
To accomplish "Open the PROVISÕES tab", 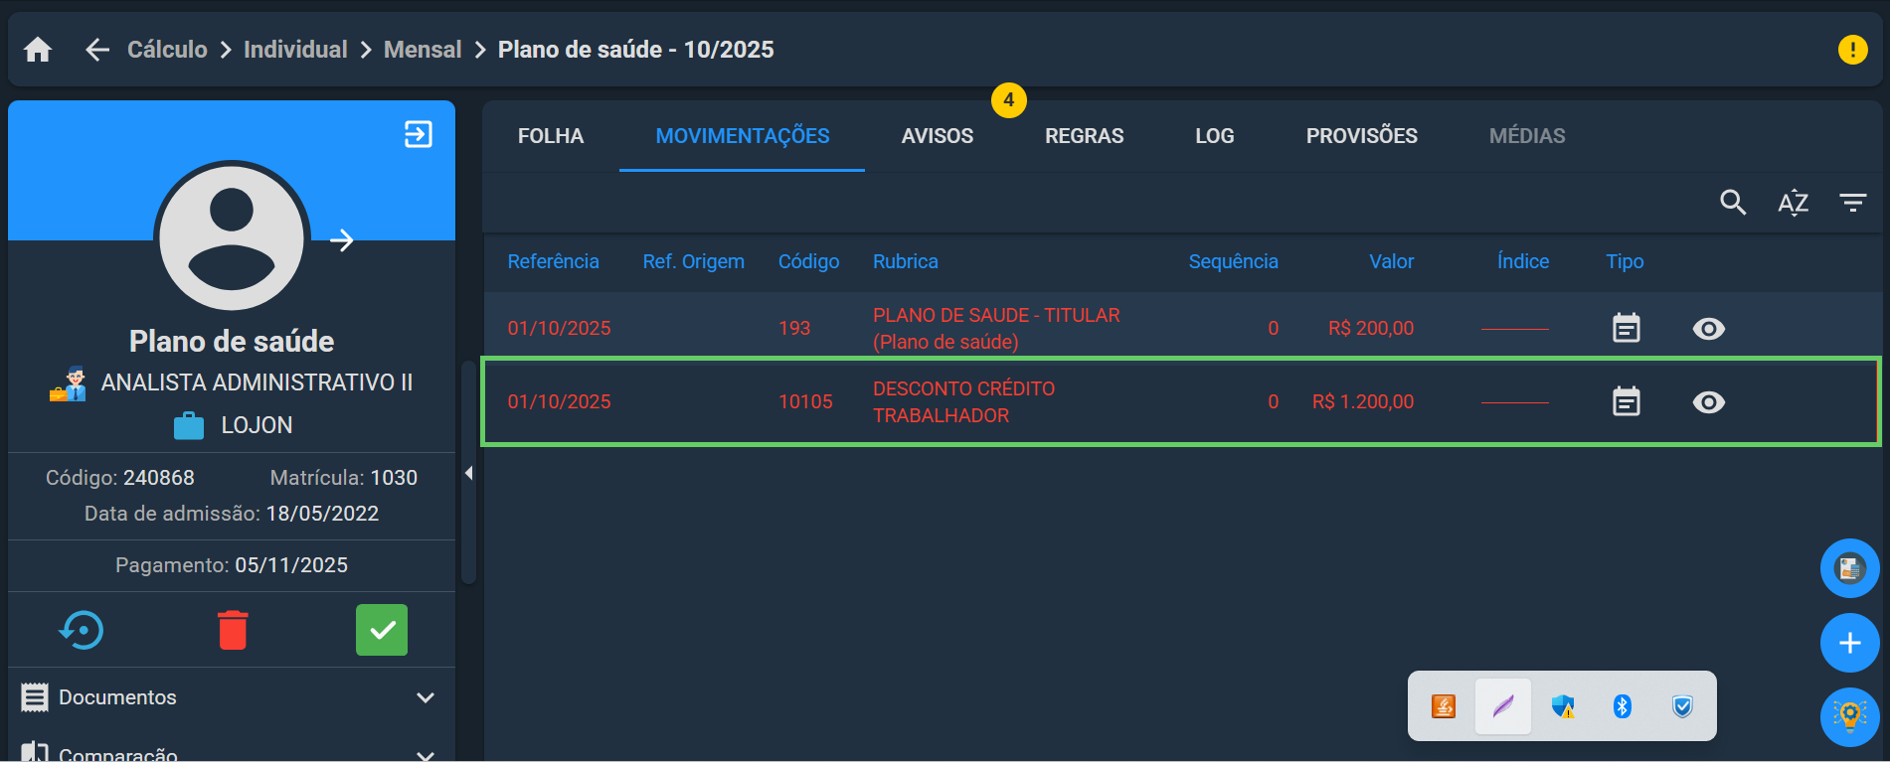I will [1362, 136].
